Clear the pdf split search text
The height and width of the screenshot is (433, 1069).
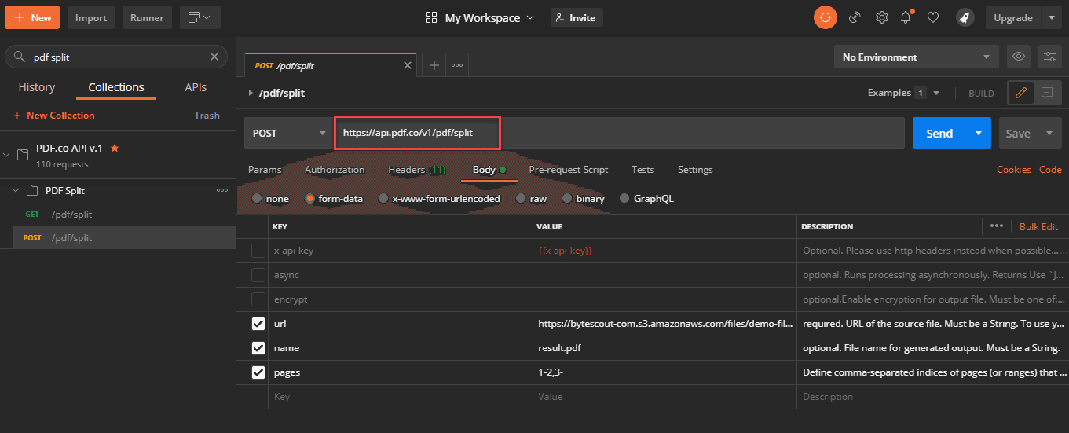[214, 57]
